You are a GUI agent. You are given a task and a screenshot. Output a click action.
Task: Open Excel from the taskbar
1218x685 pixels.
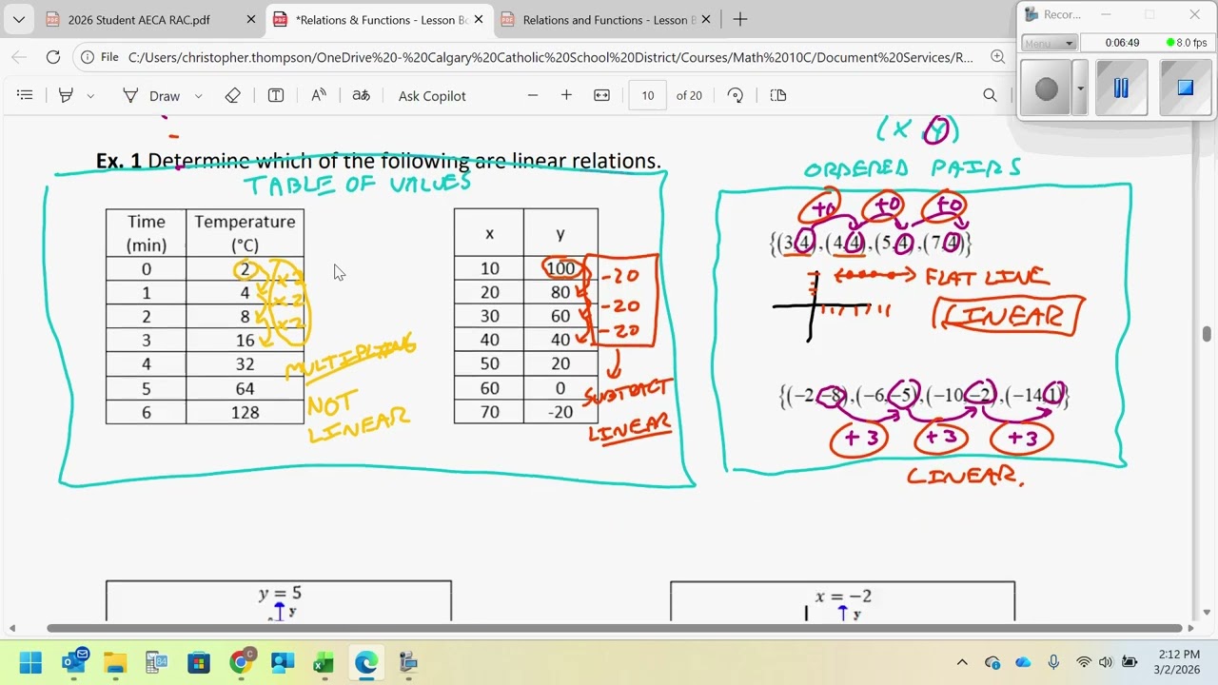coord(324,662)
